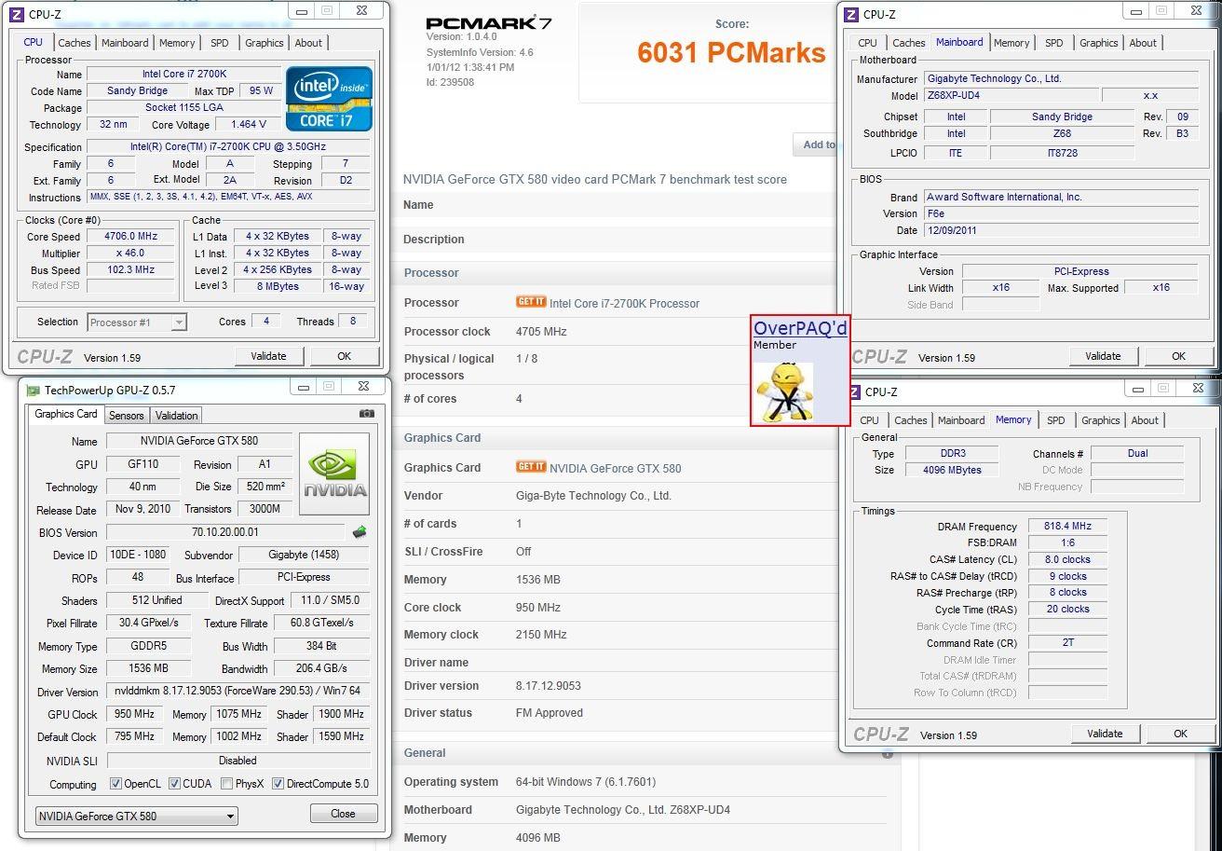
Task: Toggle the CUDA checkbox
Action: (173, 784)
